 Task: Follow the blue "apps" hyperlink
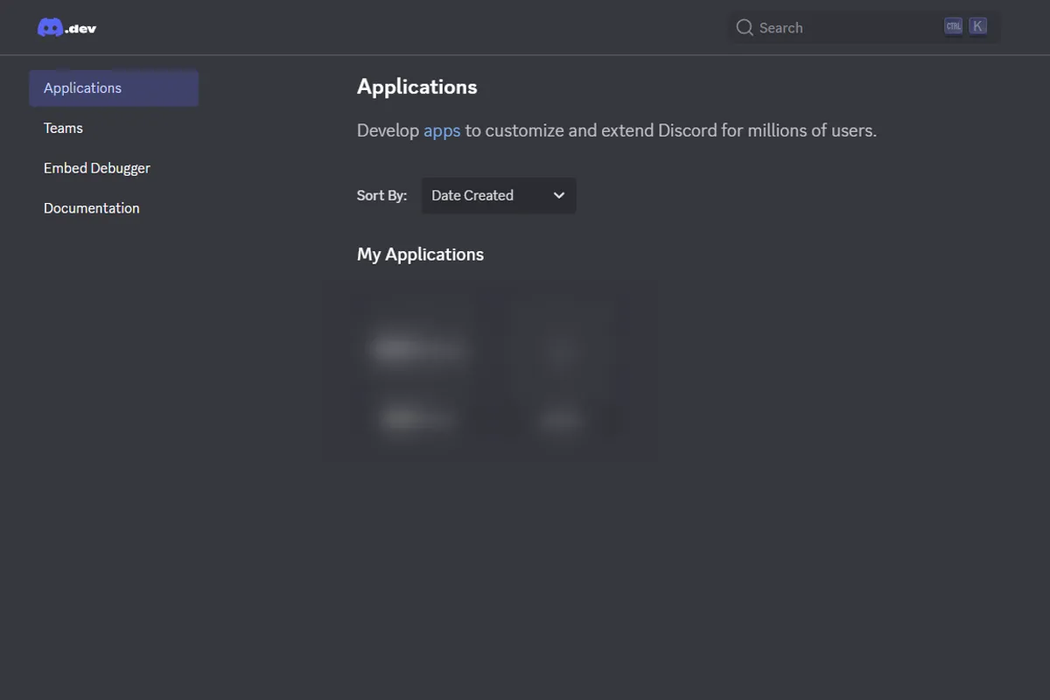point(442,130)
